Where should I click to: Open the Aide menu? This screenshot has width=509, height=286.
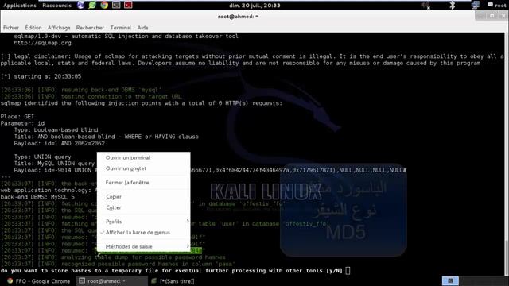142,28
